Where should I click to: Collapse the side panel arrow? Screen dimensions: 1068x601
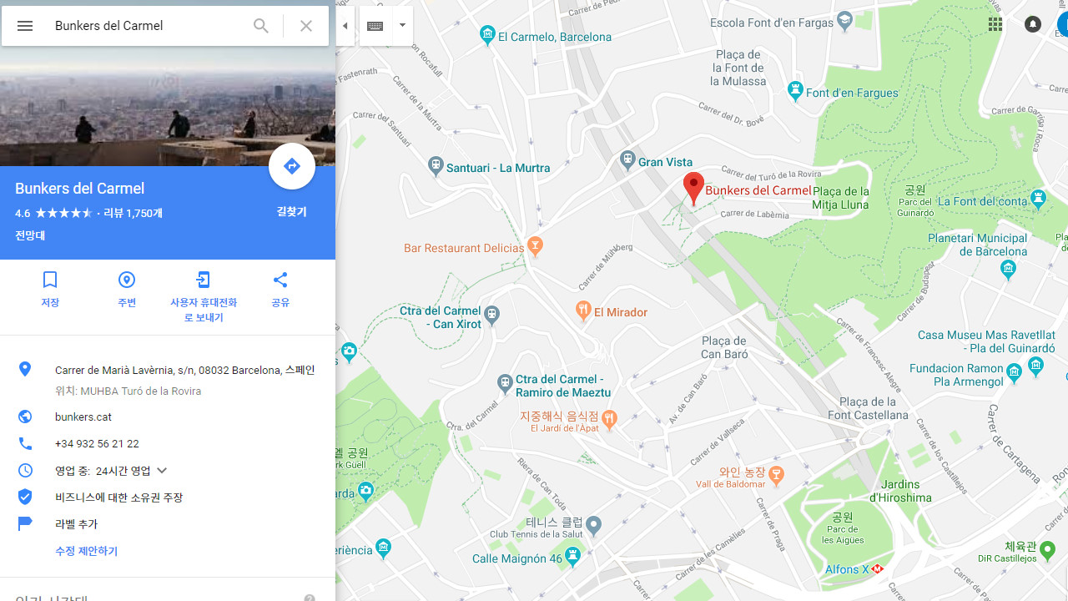345,26
